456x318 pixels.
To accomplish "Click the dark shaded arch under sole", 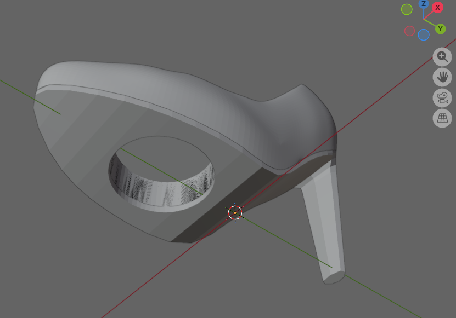I will click(219, 213).
